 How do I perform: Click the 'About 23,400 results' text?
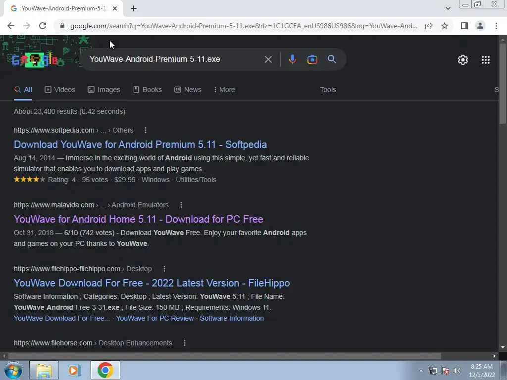point(69,111)
